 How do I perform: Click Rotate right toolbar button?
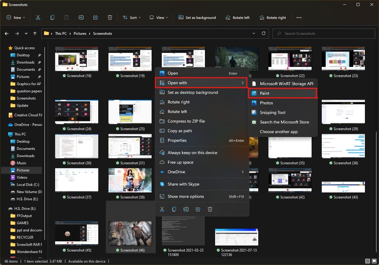pyautogui.click(x=273, y=18)
